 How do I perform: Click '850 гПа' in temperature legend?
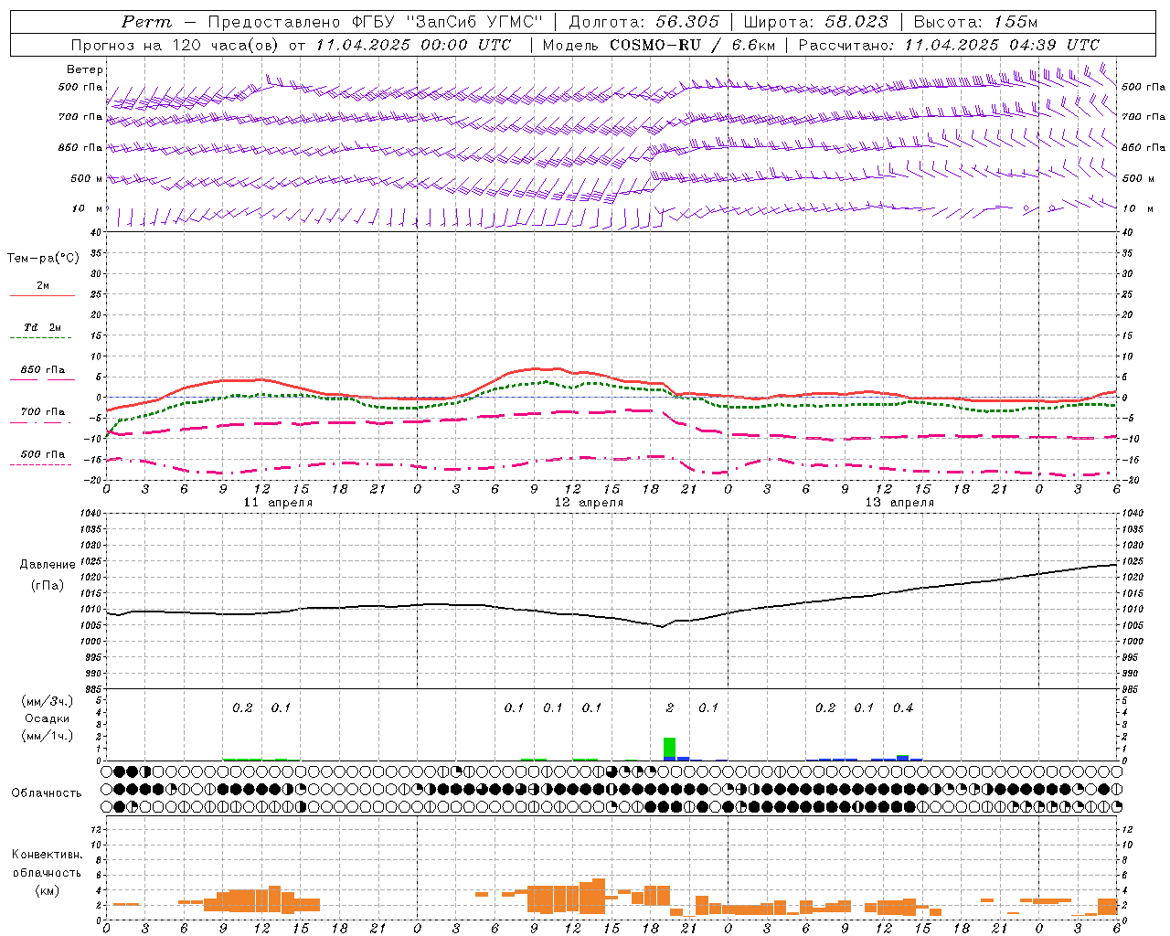click(x=43, y=370)
